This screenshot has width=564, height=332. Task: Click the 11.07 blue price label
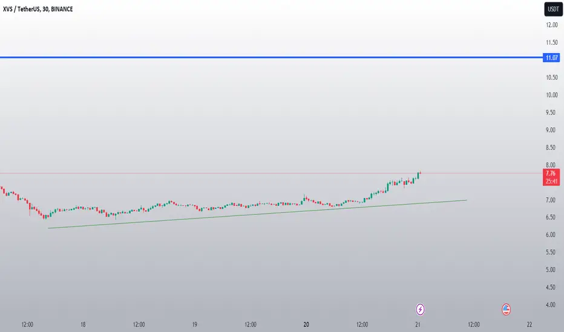pyautogui.click(x=551, y=57)
